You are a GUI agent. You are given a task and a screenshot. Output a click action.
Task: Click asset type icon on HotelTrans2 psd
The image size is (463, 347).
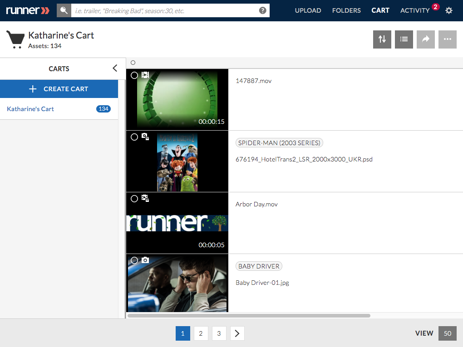[145, 137]
